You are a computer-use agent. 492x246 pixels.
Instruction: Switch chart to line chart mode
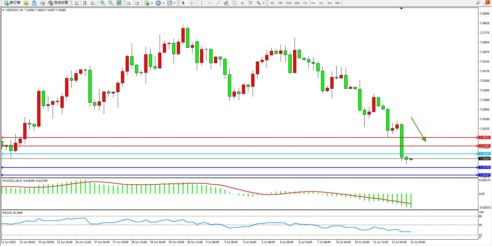click(93, 3)
